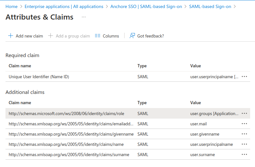Open ellipsis menu for the claims/name row
The image size is (255, 167).
click(244, 144)
